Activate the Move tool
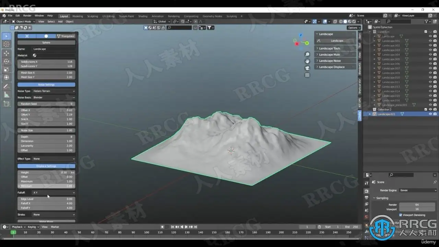Viewport: 439px width, 247px height. [7, 53]
